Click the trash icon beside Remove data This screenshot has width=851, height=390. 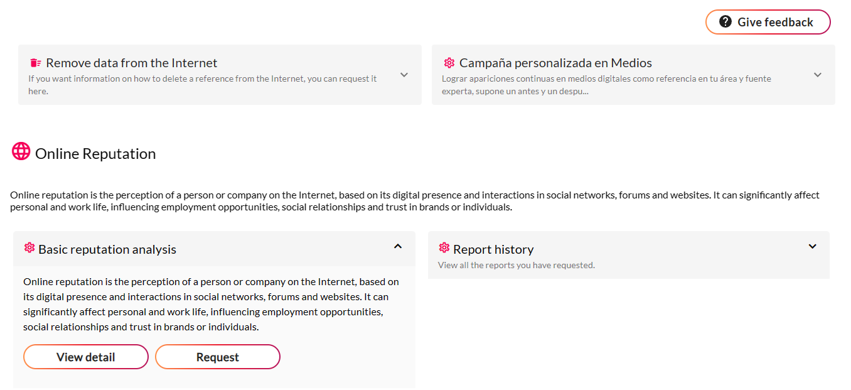coord(36,63)
